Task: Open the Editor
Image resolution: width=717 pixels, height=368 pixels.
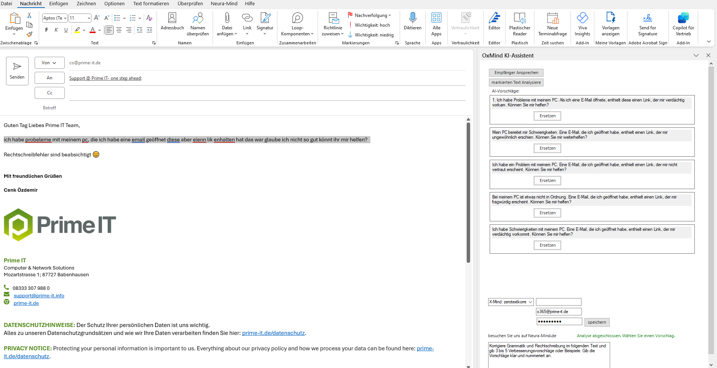Action: pos(494,21)
